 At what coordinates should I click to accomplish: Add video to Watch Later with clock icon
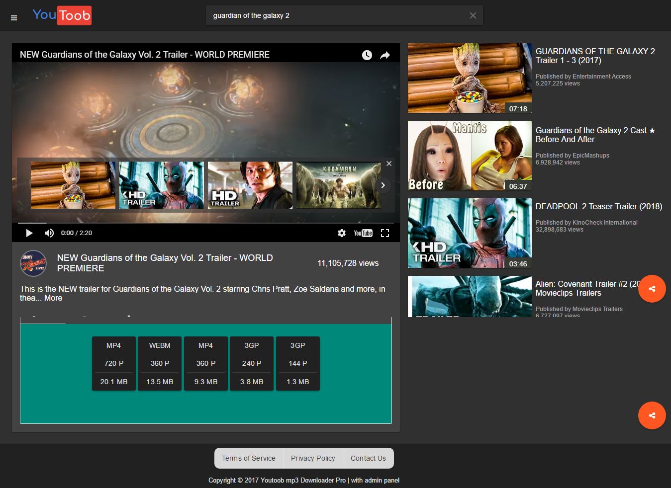click(367, 55)
